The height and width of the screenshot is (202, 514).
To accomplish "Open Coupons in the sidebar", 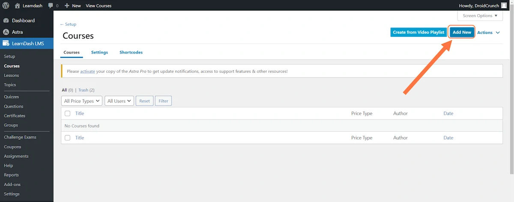I will click(x=12, y=147).
